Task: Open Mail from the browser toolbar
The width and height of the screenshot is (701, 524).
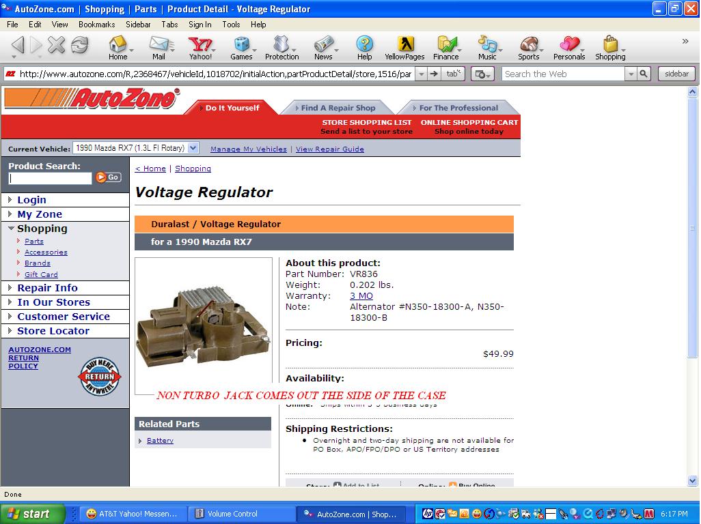Action: pos(159,48)
